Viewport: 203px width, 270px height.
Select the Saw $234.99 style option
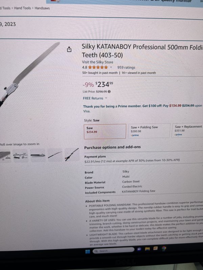coord(105,131)
